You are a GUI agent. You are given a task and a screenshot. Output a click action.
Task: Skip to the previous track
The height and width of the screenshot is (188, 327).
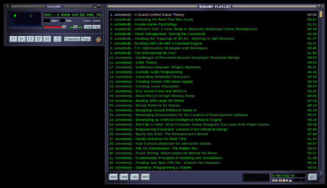click(14, 39)
